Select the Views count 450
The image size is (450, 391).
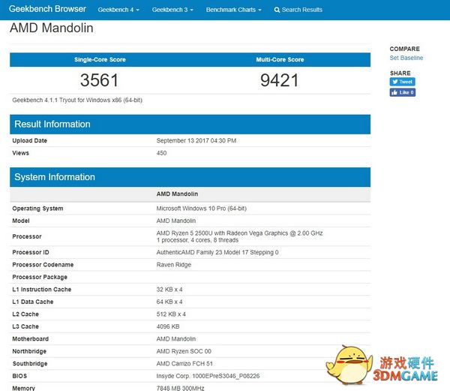coord(161,153)
